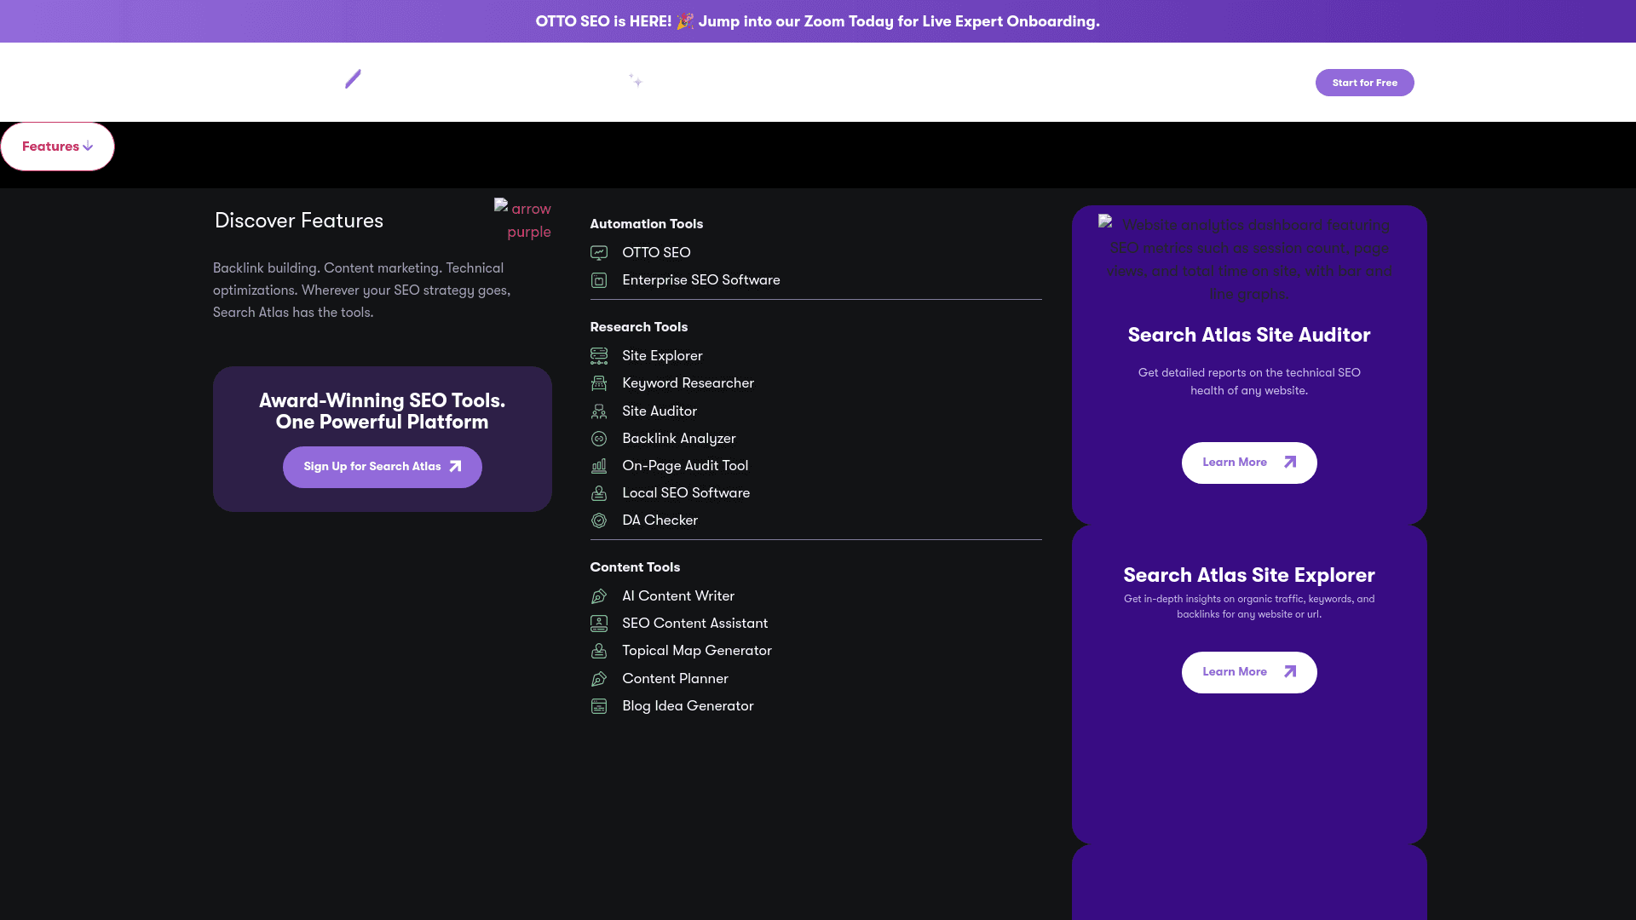Click the purple pencil icon in header

[353, 79]
